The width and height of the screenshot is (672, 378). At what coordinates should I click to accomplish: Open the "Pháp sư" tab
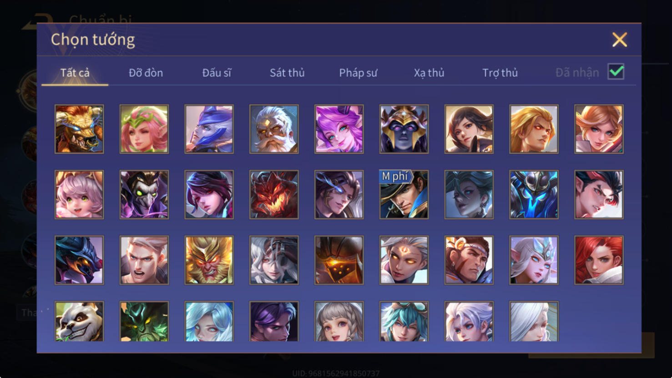tap(358, 73)
